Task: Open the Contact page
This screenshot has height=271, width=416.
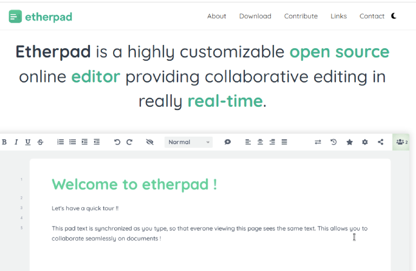Action: [372, 16]
